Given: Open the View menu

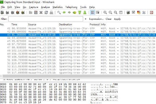Looking at the screenshot, I should tap(17, 7).
